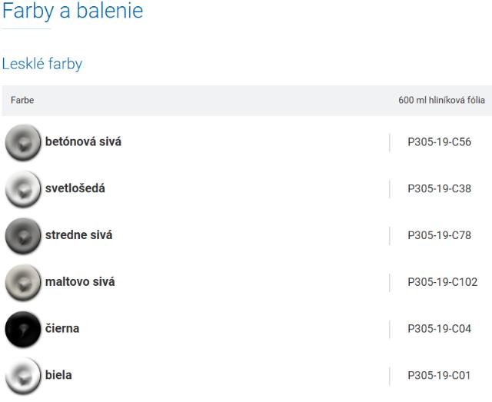Screen dimensions: 492x402
Task: Choose the maltovo sivá swatch icon
Action: click(x=24, y=282)
